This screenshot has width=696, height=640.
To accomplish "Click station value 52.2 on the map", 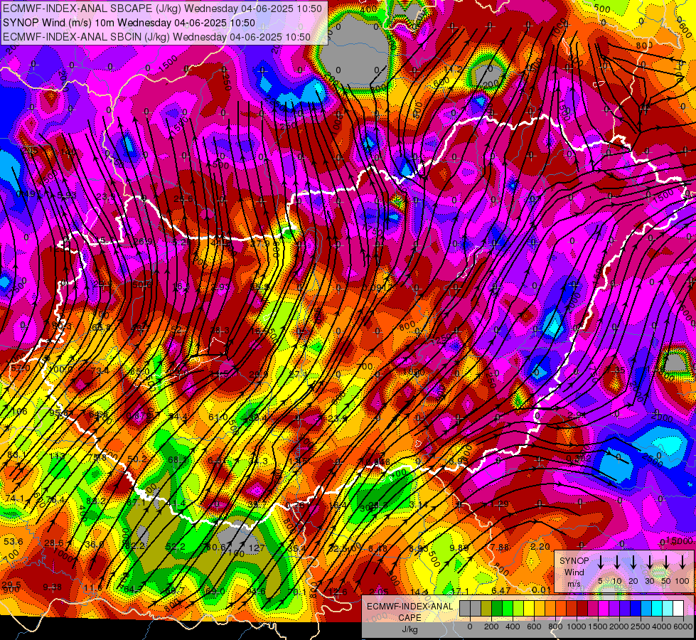I will click(176, 547).
